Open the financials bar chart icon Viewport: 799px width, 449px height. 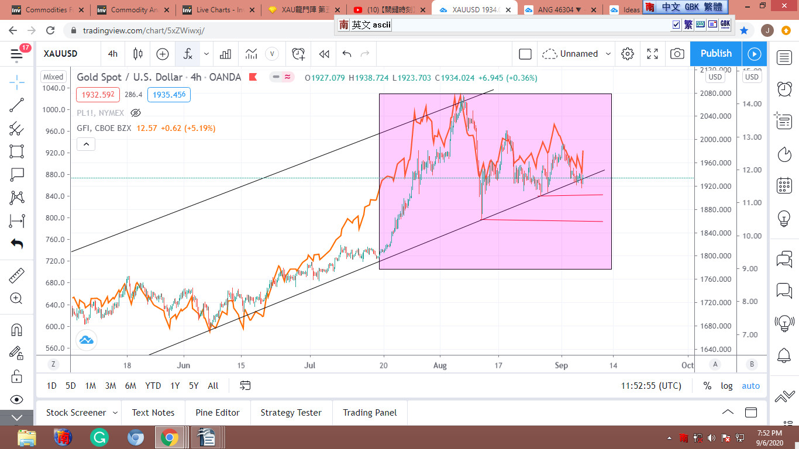(225, 54)
